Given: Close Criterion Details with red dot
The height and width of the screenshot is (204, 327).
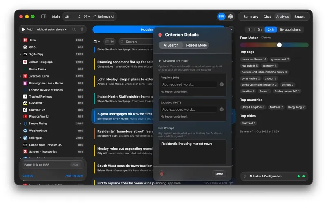Looking at the screenshot, I should 160,35.
